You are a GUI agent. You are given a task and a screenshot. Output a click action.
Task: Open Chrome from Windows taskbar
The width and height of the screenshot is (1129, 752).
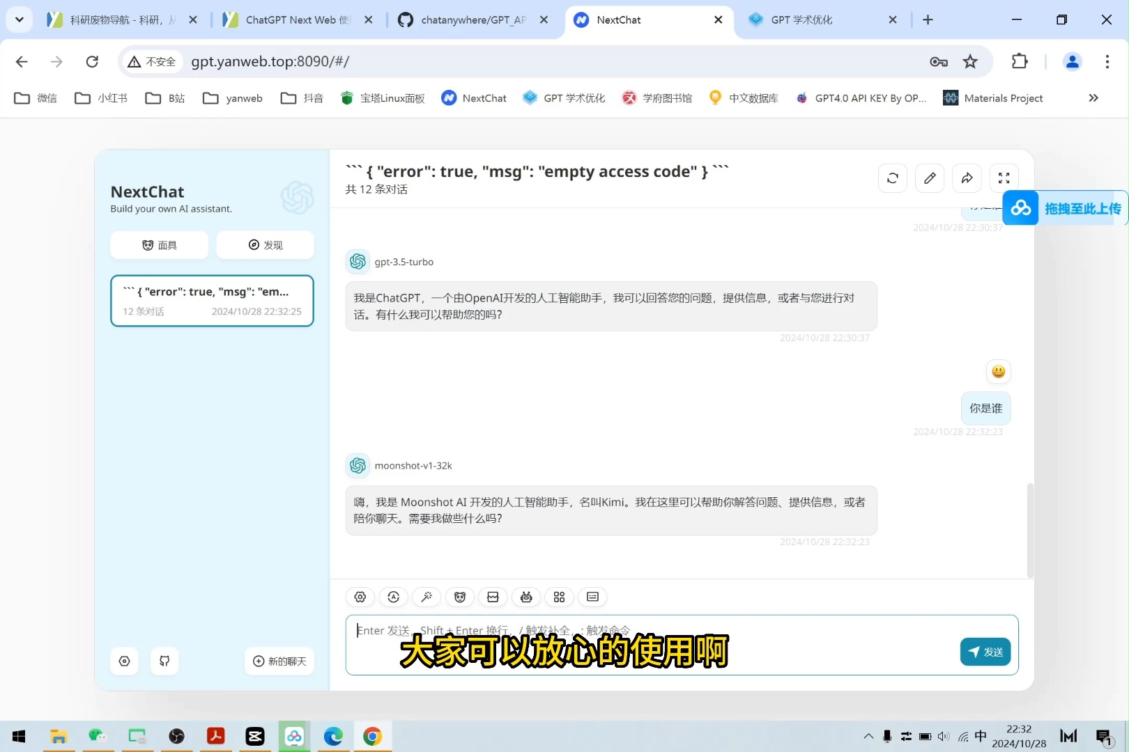pos(372,736)
